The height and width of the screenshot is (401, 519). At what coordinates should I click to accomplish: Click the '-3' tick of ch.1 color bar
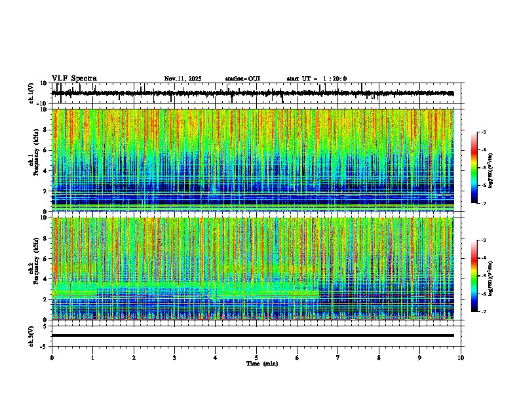click(x=483, y=132)
